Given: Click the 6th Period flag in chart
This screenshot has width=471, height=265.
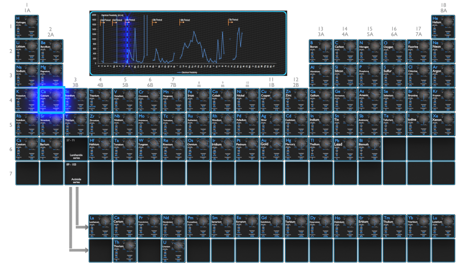Looking at the screenshot, I should click(184, 21).
